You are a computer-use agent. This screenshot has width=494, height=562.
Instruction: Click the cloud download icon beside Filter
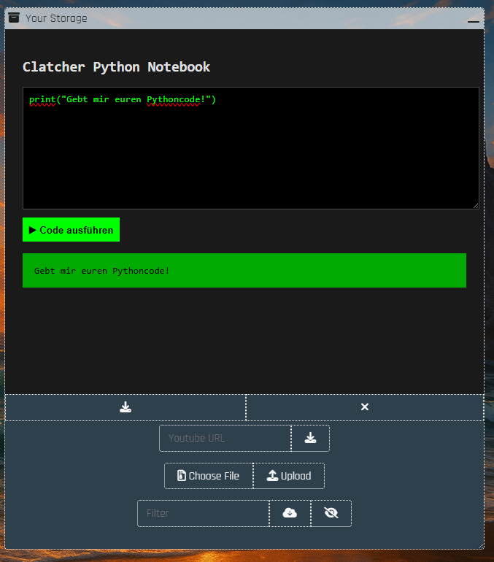(290, 513)
